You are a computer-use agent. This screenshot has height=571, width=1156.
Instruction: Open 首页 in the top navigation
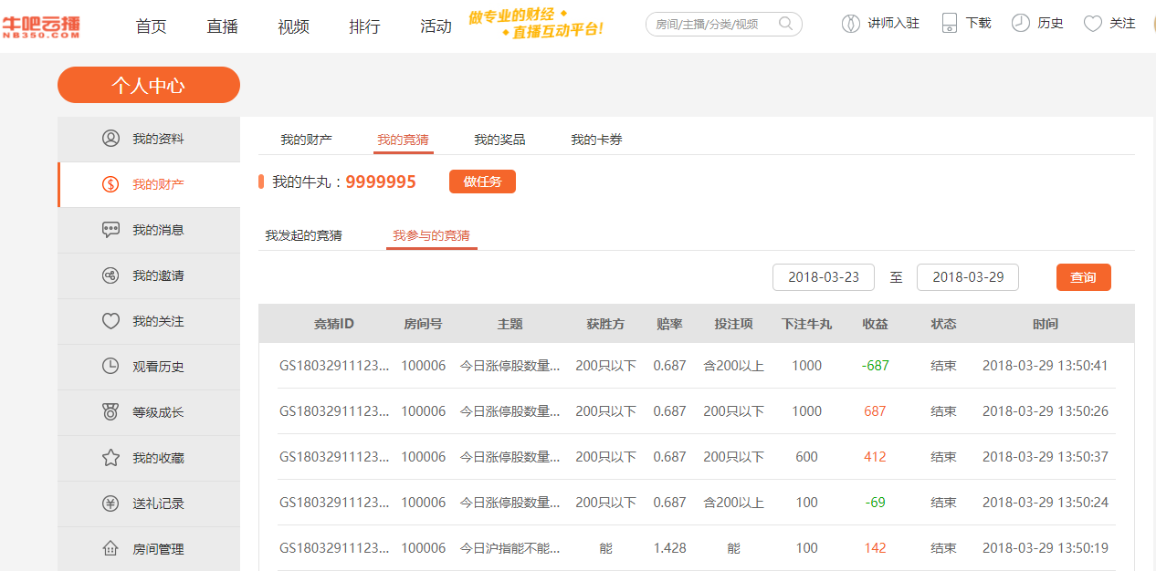pyautogui.click(x=152, y=26)
